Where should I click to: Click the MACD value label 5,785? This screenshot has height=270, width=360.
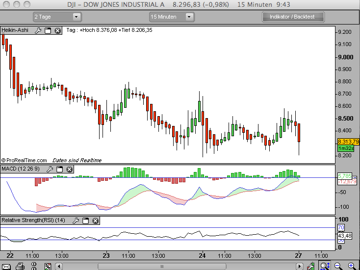345,176
